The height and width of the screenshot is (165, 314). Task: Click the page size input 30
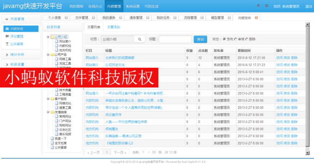click(154, 152)
